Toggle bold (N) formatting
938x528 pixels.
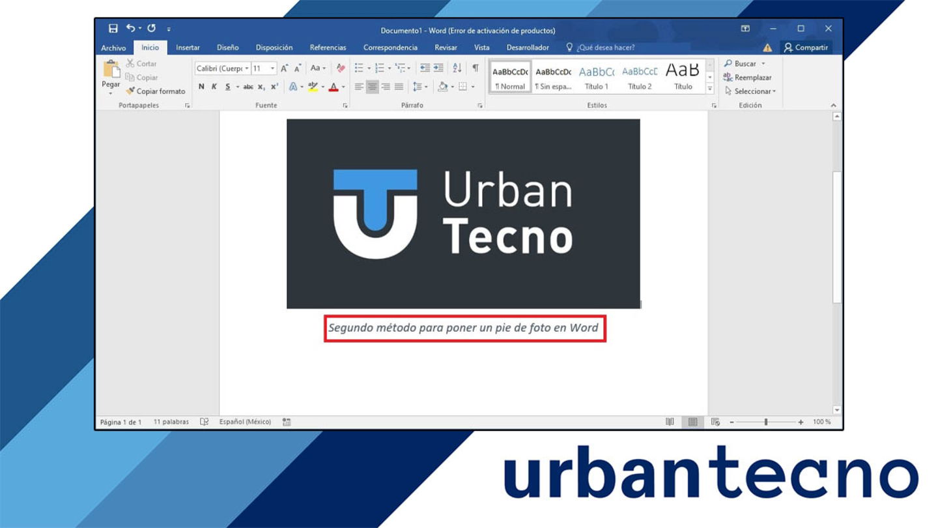pyautogui.click(x=201, y=87)
